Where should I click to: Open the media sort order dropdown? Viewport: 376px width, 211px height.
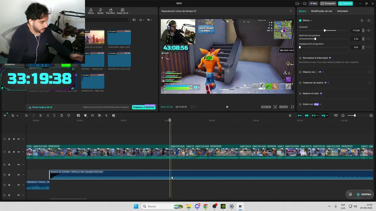click(142, 20)
